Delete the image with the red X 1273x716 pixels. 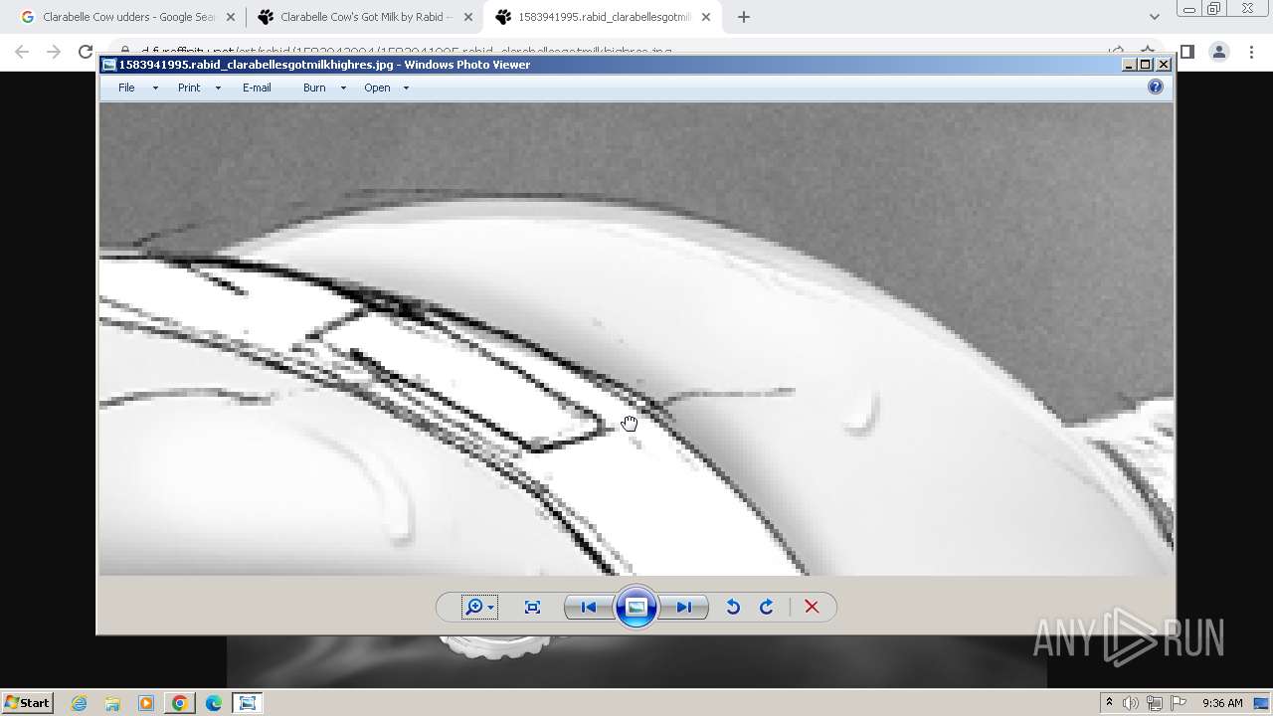(x=812, y=608)
